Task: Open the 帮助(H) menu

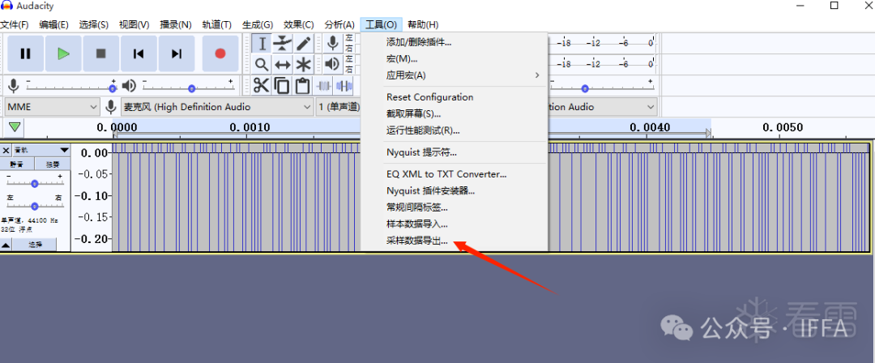Action: (422, 24)
